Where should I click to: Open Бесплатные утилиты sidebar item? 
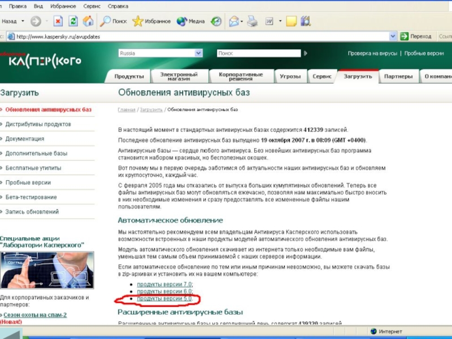(33, 168)
